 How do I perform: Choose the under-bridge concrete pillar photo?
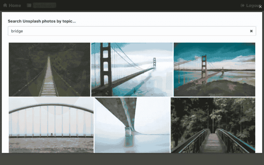132,125
